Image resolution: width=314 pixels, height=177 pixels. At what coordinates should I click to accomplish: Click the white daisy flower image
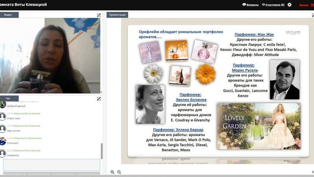[x=153, y=73]
